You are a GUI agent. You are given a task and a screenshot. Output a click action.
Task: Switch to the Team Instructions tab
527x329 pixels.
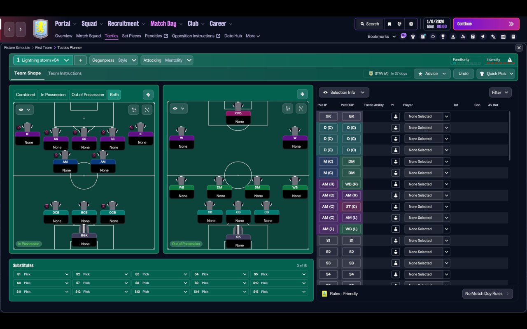click(x=65, y=73)
